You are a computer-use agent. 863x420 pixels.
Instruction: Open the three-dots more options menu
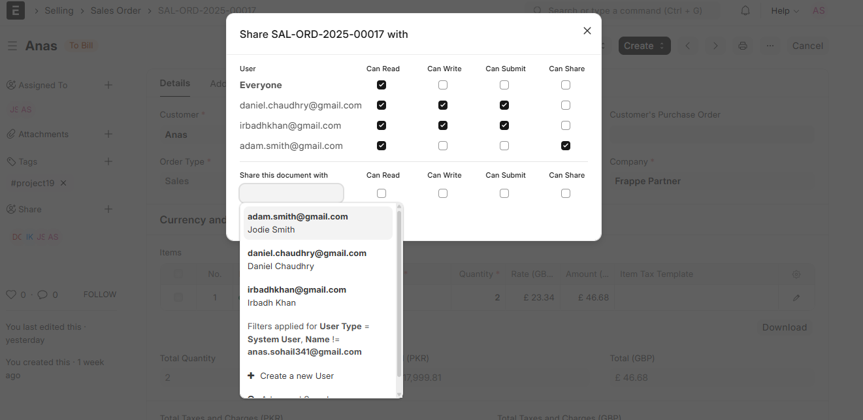pyautogui.click(x=771, y=46)
